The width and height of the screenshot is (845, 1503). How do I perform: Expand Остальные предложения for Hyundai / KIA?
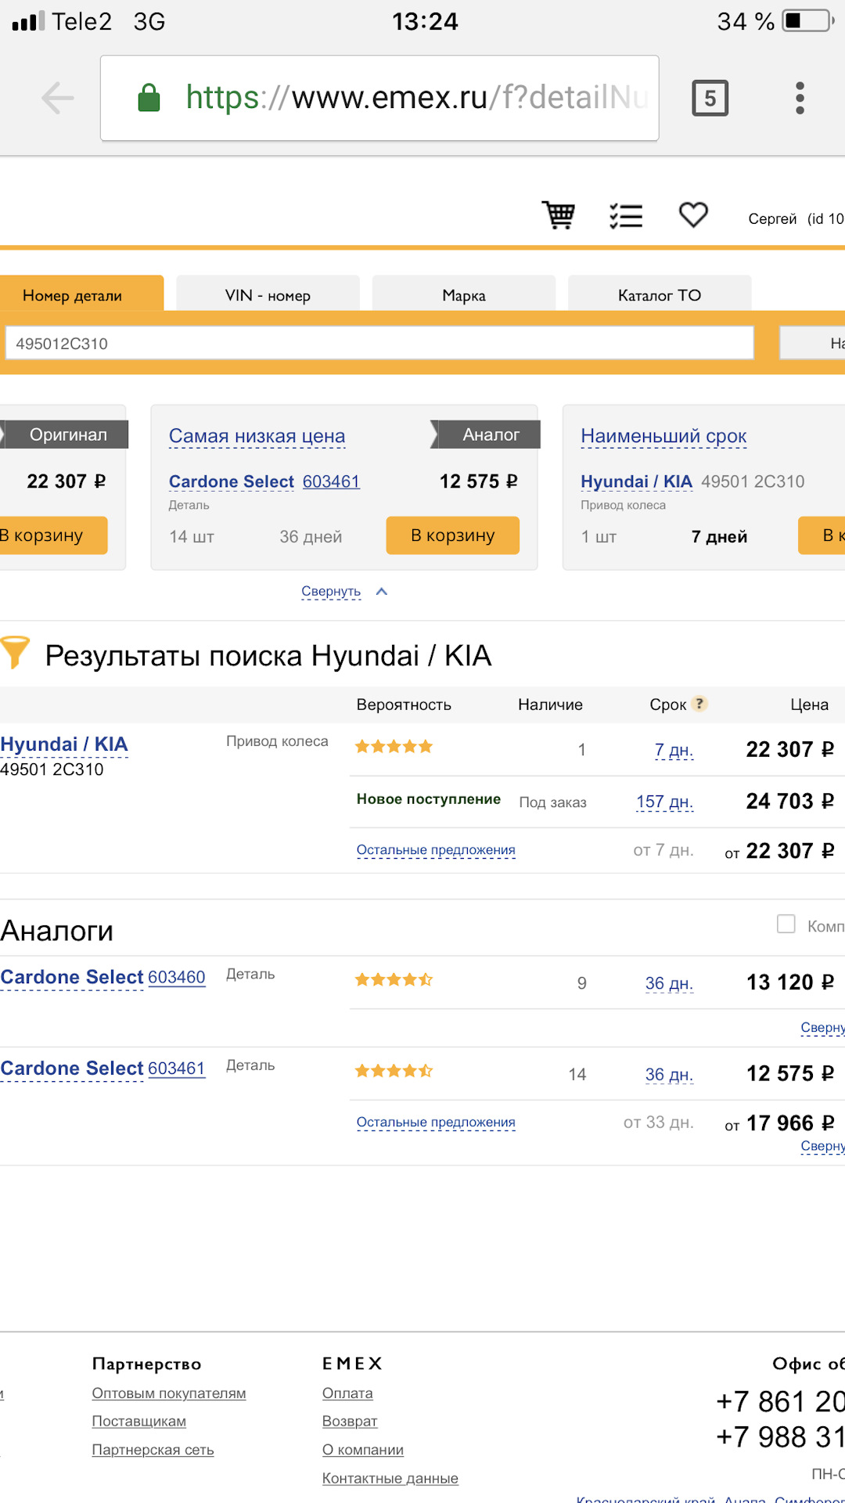click(436, 850)
